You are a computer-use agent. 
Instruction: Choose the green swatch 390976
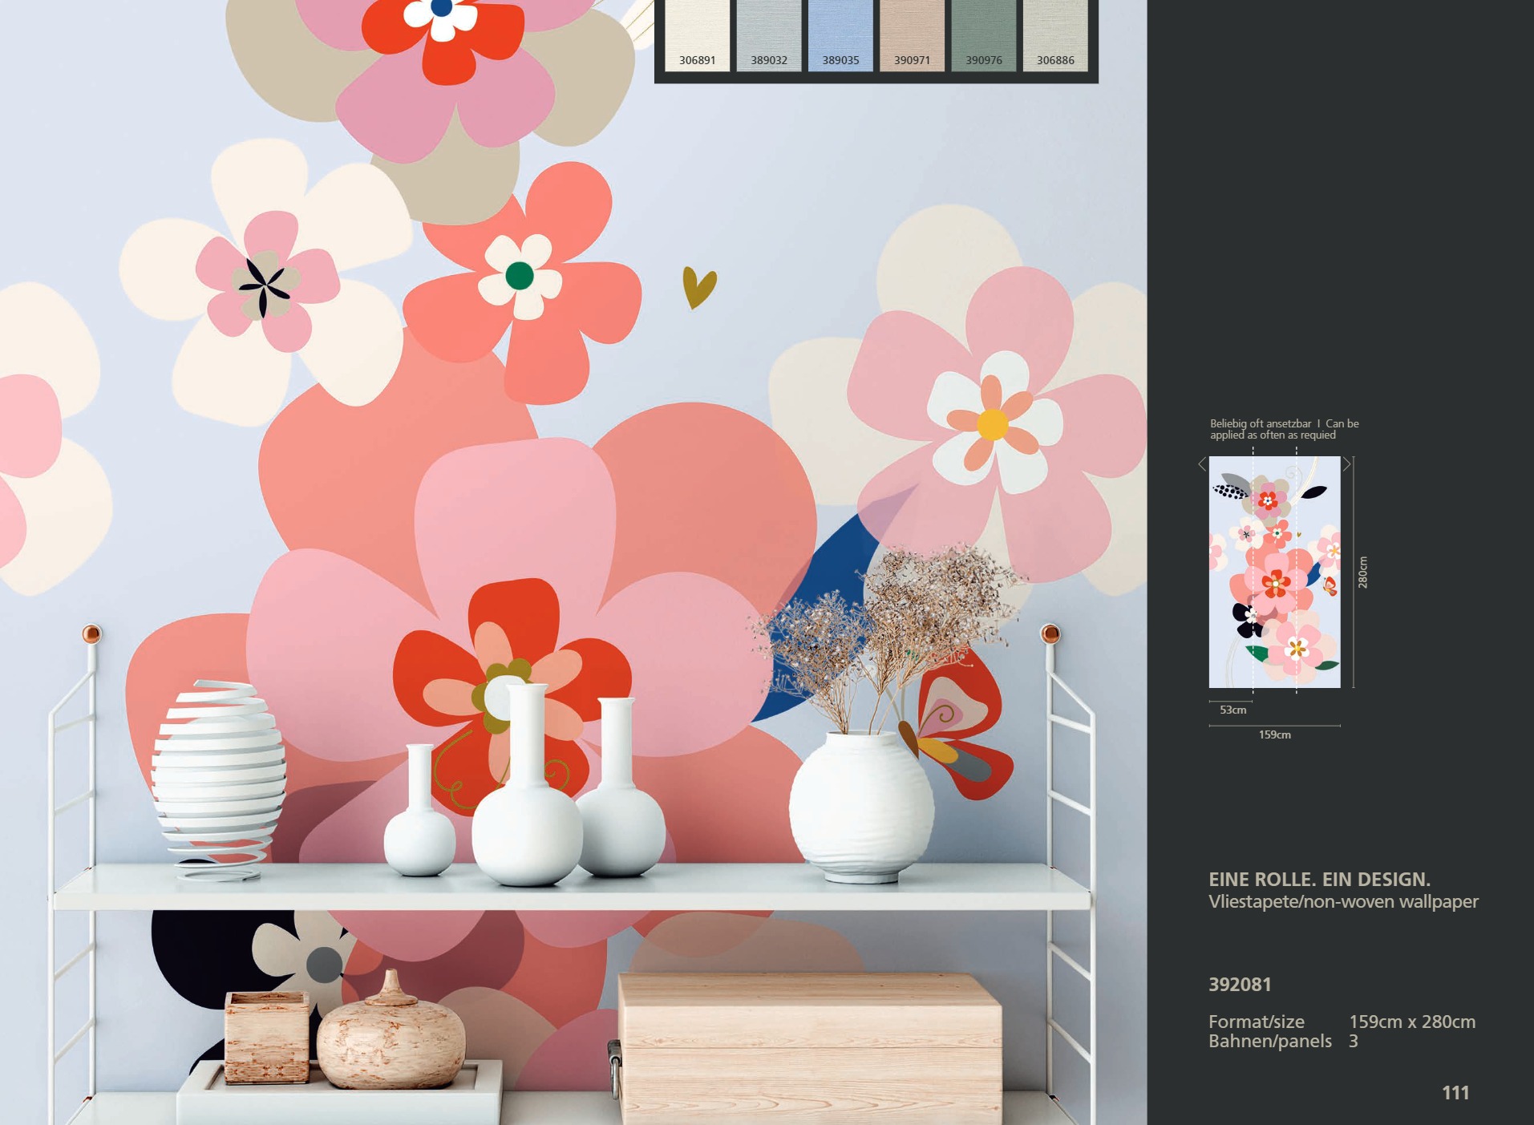coord(983,34)
